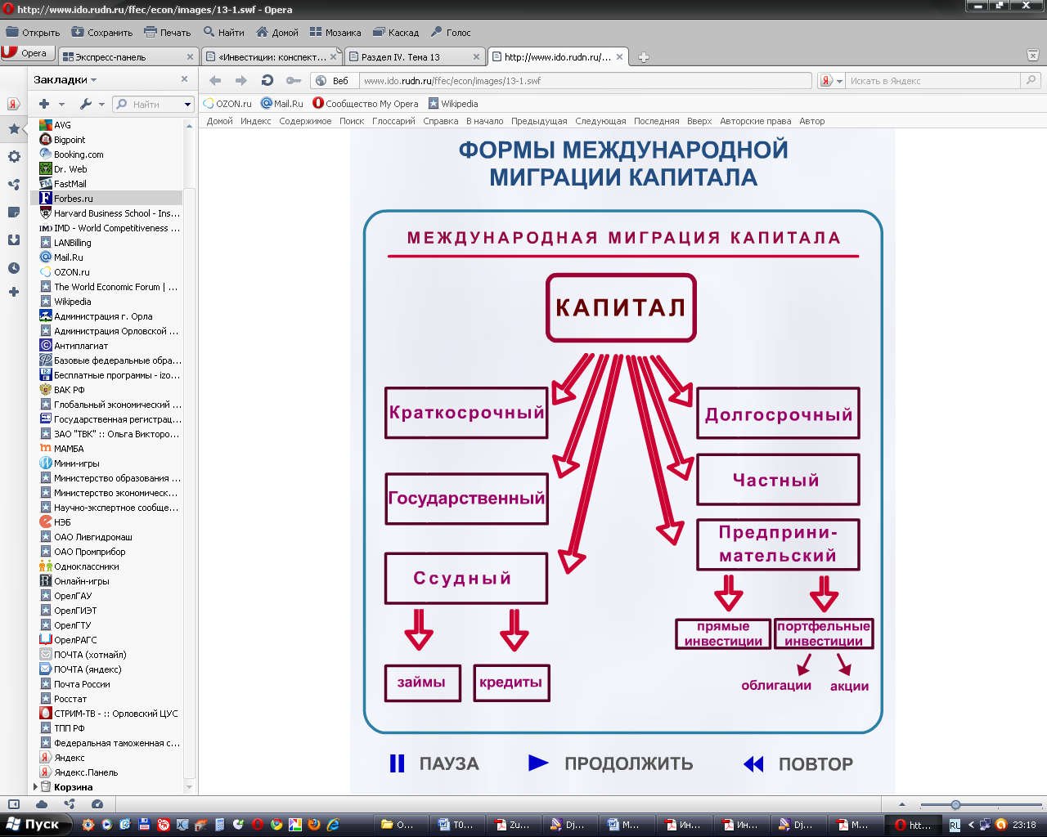This screenshot has width=1047, height=837.
Task: Open Harvard Business School bookmark
Action: tap(106, 213)
